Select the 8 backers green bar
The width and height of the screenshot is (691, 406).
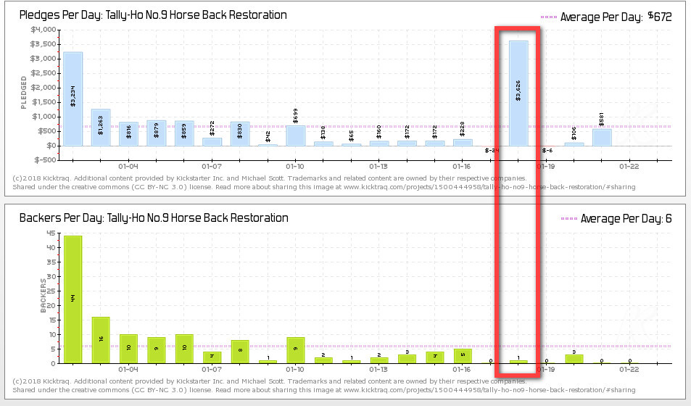point(240,351)
